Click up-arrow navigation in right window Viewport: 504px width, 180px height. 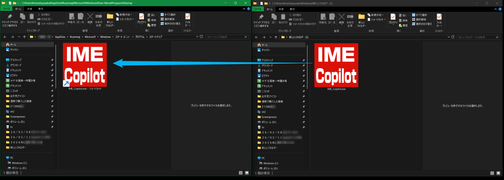click(x=275, y=37)
